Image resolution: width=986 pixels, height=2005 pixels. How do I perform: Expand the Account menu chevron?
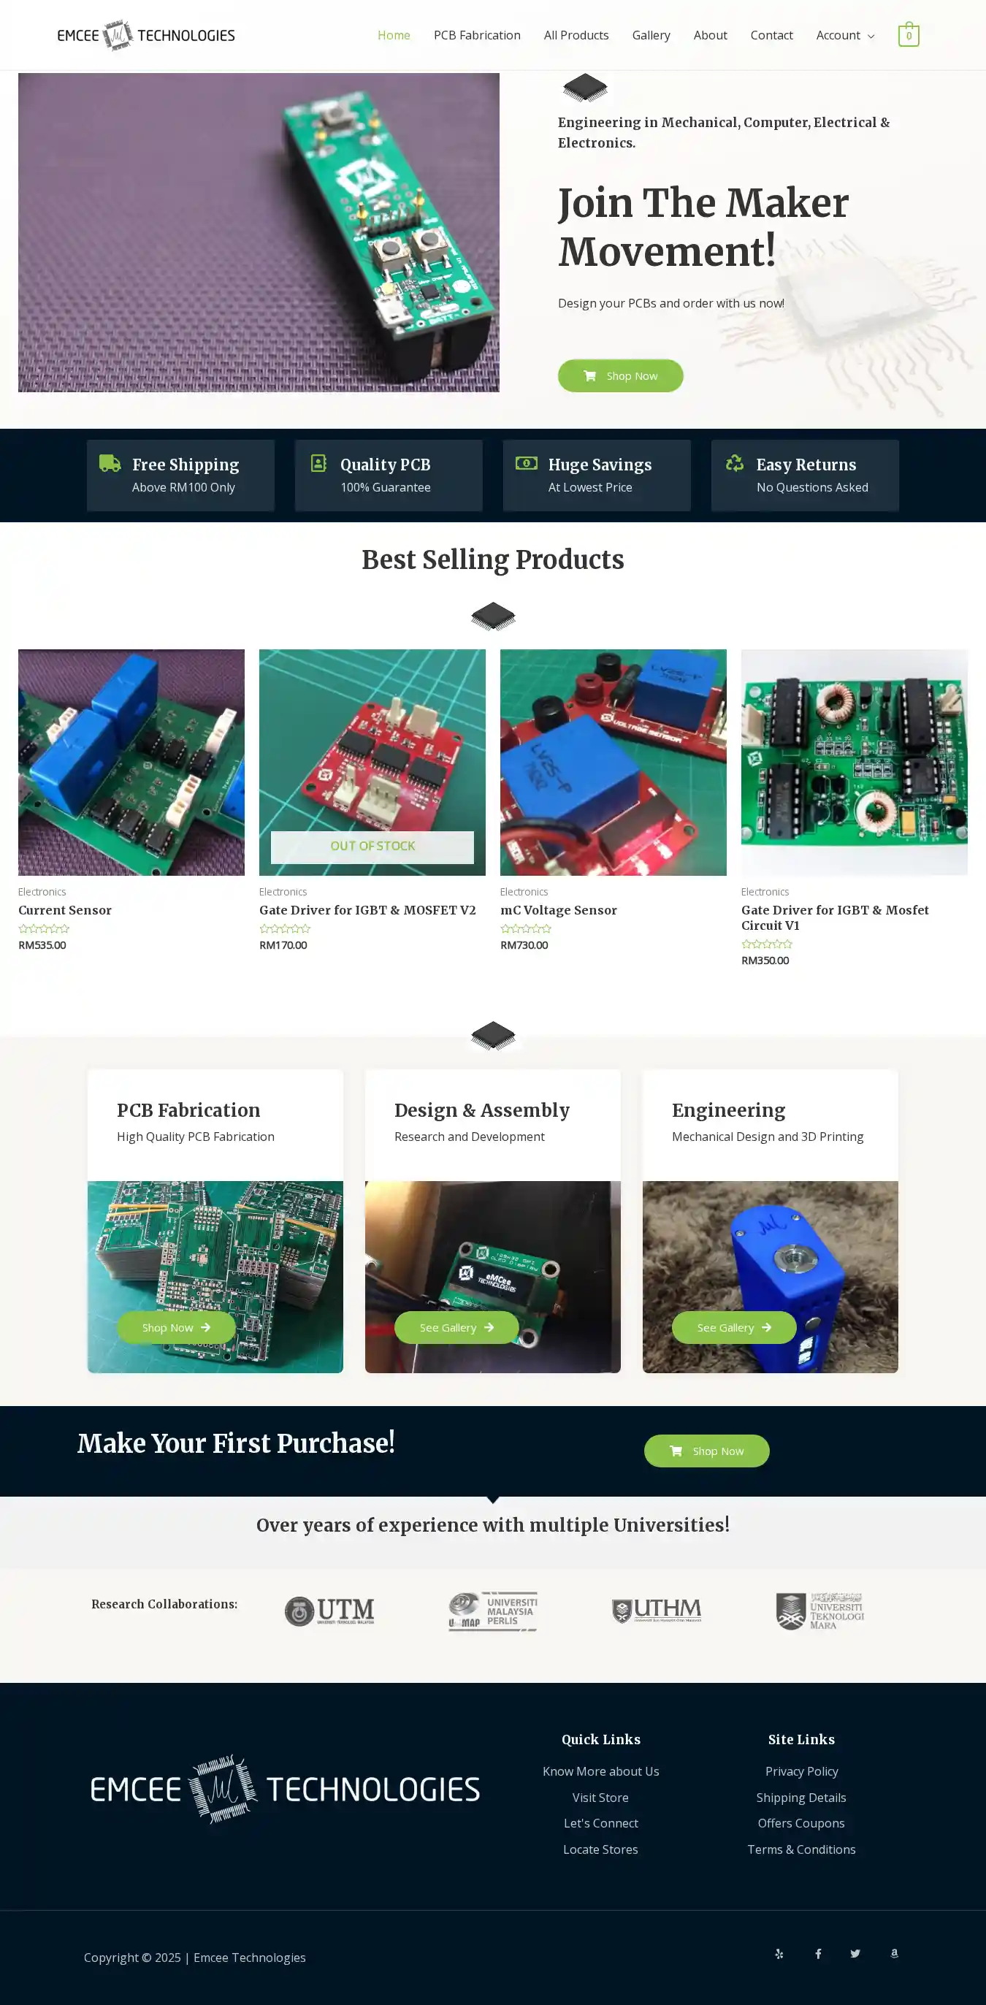(x=871, y=36)
